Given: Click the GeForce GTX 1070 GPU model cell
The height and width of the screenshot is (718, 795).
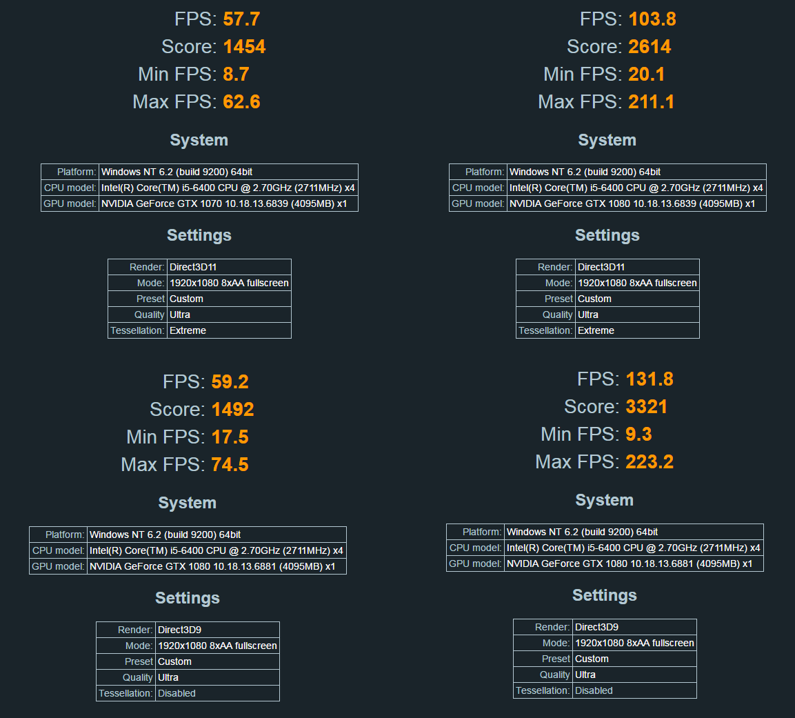Looking at the screenshot, I should pos(228,203).
